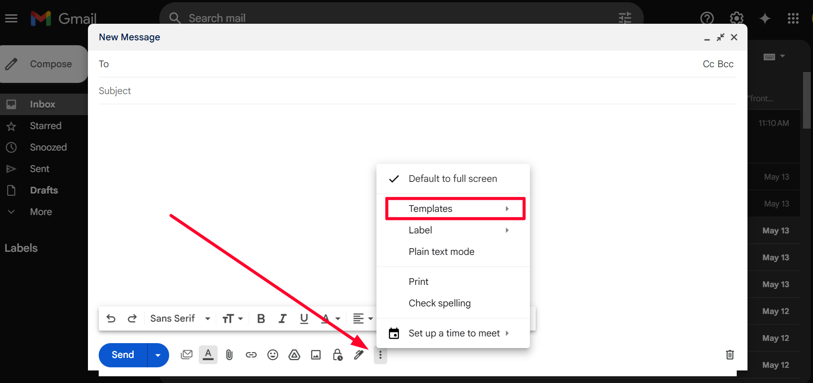The image size is (813, 383).
Task: Toggle confidential mode lock icon
Action: (x=337, y=355)
